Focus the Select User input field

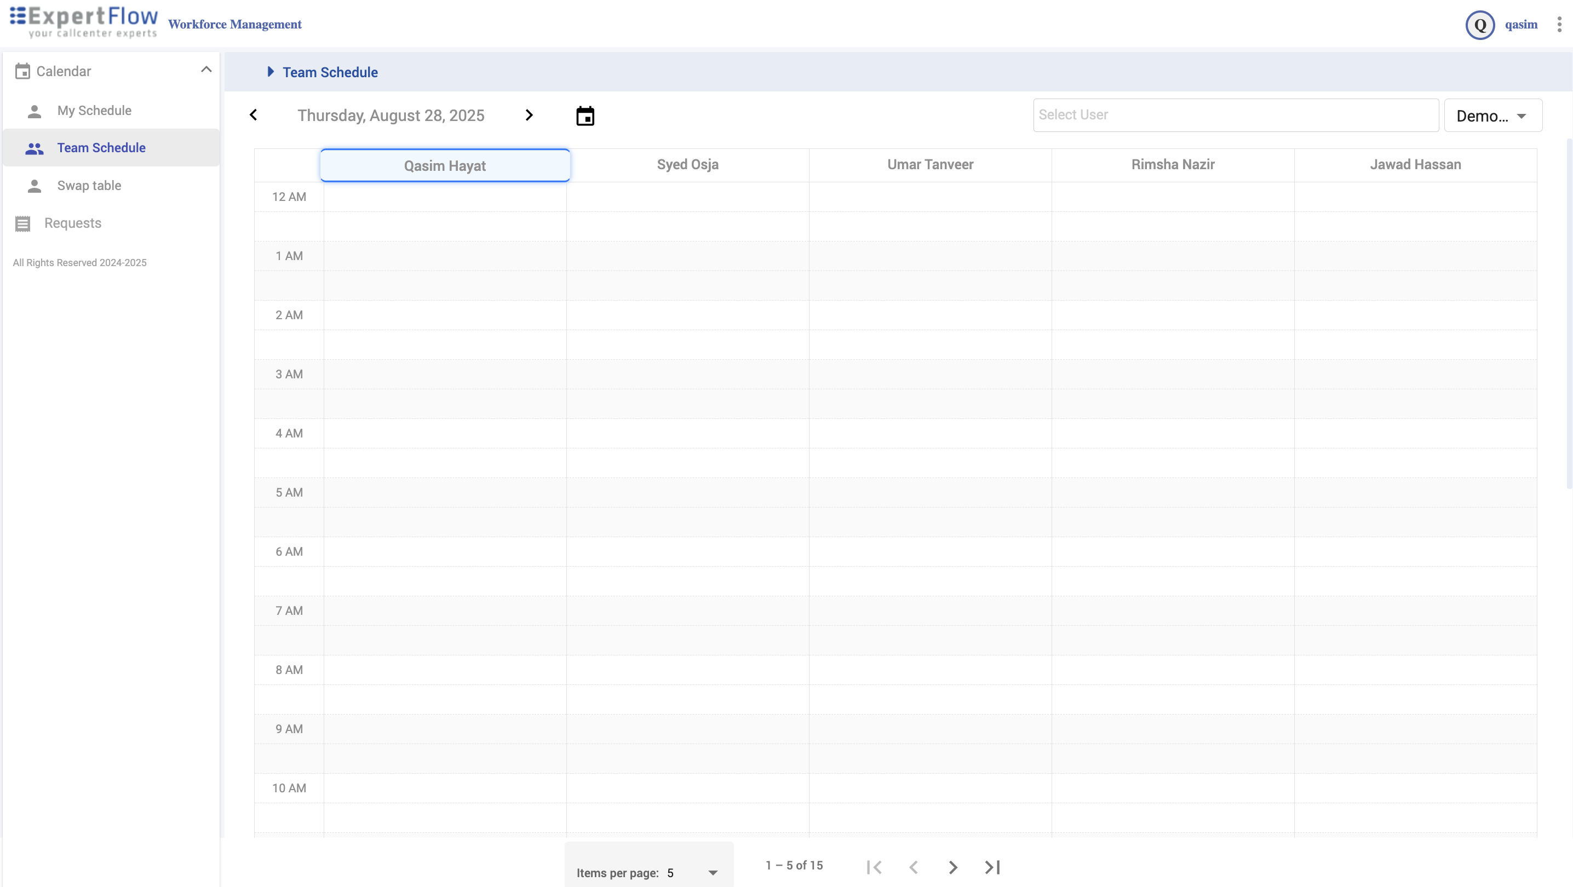pos(1235,115)
